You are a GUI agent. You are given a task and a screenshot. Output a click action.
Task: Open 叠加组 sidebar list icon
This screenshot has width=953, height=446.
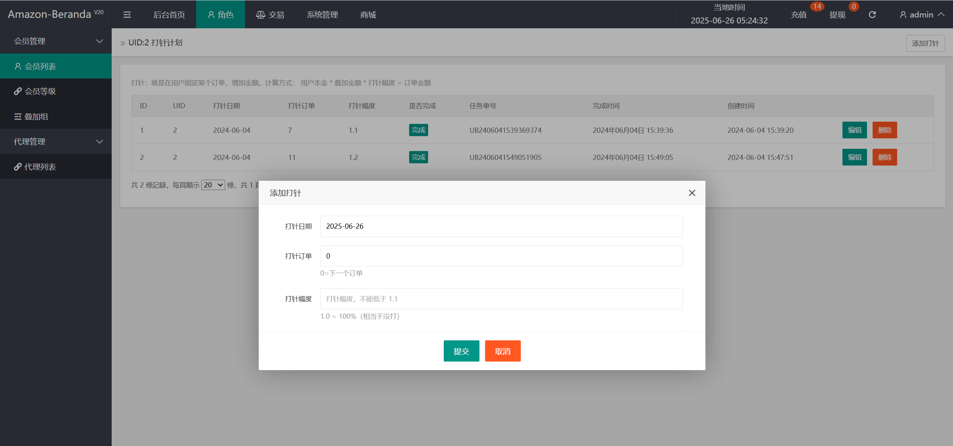tap(17, 117)
